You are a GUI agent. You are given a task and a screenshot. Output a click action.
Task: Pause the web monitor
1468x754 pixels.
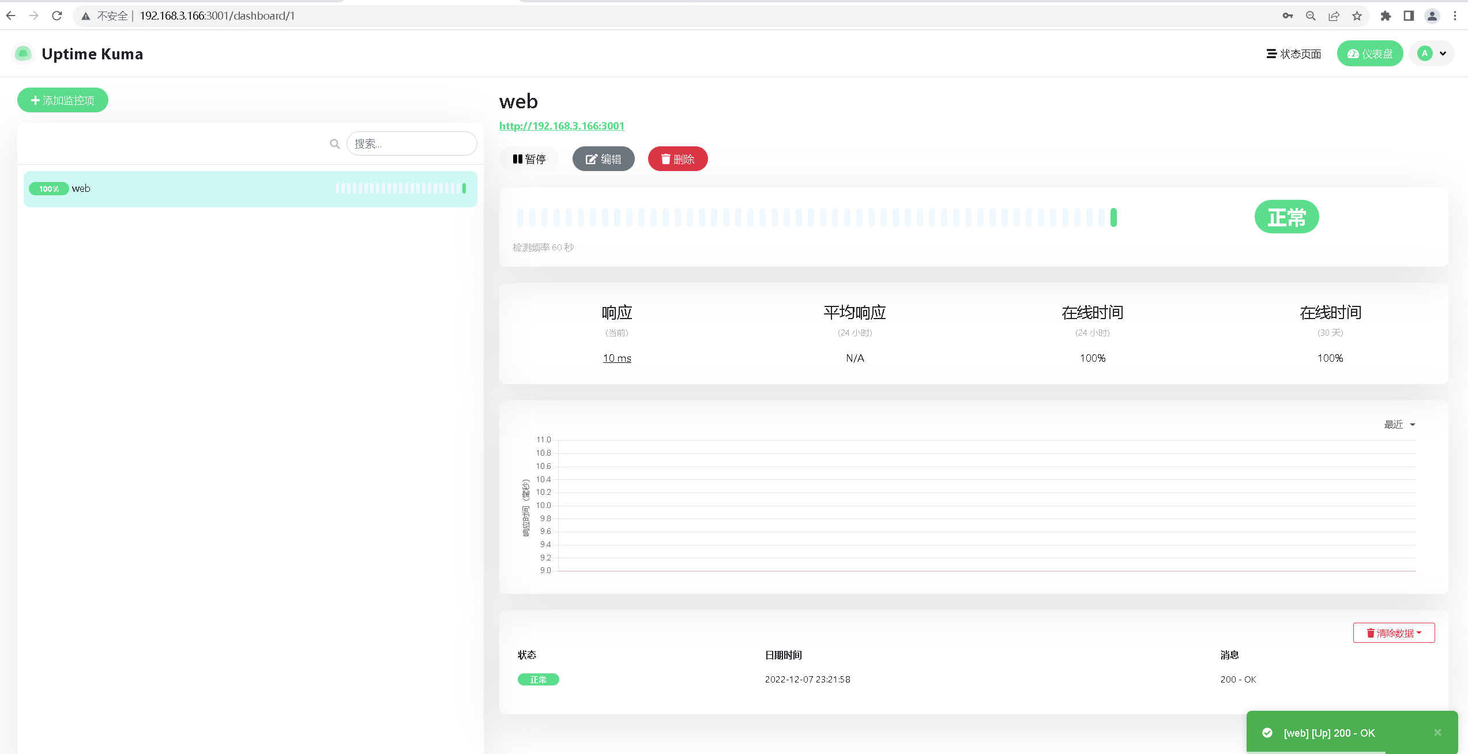529,159
